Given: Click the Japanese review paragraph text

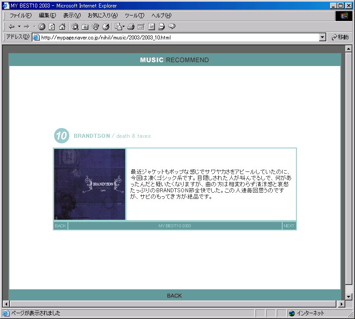Looking at the screenshot, I should (x=210, y=184).
